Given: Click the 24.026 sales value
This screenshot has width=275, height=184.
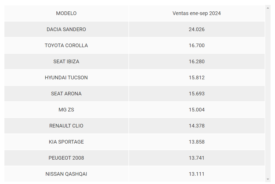Looking at the screenshot, I should tap(197, 29).
